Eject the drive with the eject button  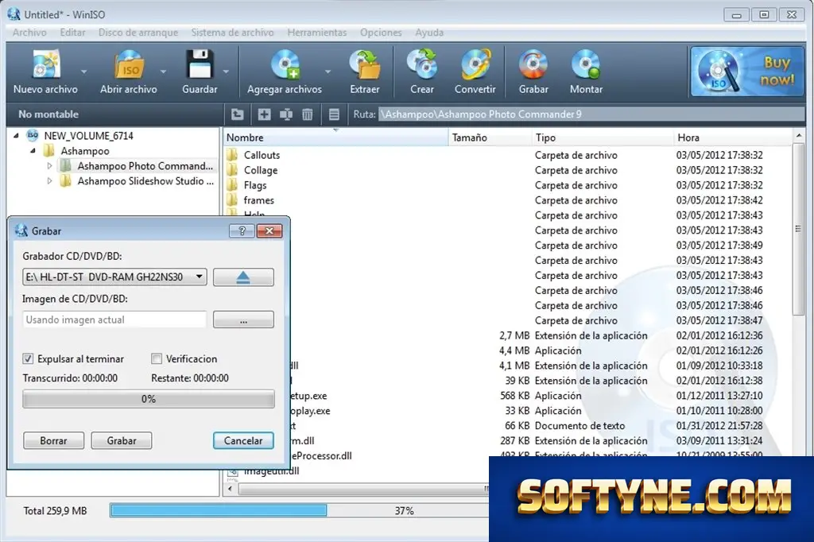[x=243, y=277]
